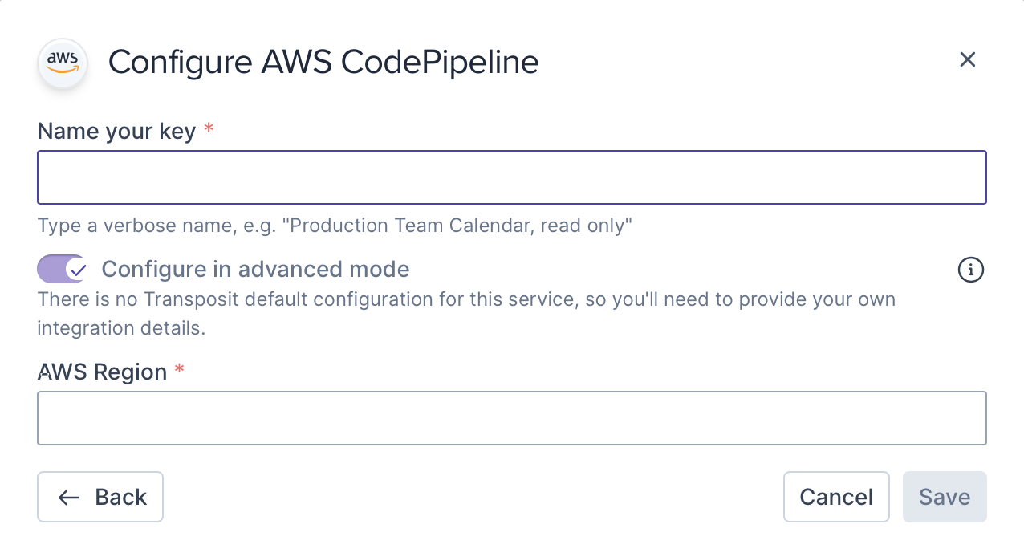Click the checkmark knob on the toggle
The image size is (1024, 557).
coord(77,270)
